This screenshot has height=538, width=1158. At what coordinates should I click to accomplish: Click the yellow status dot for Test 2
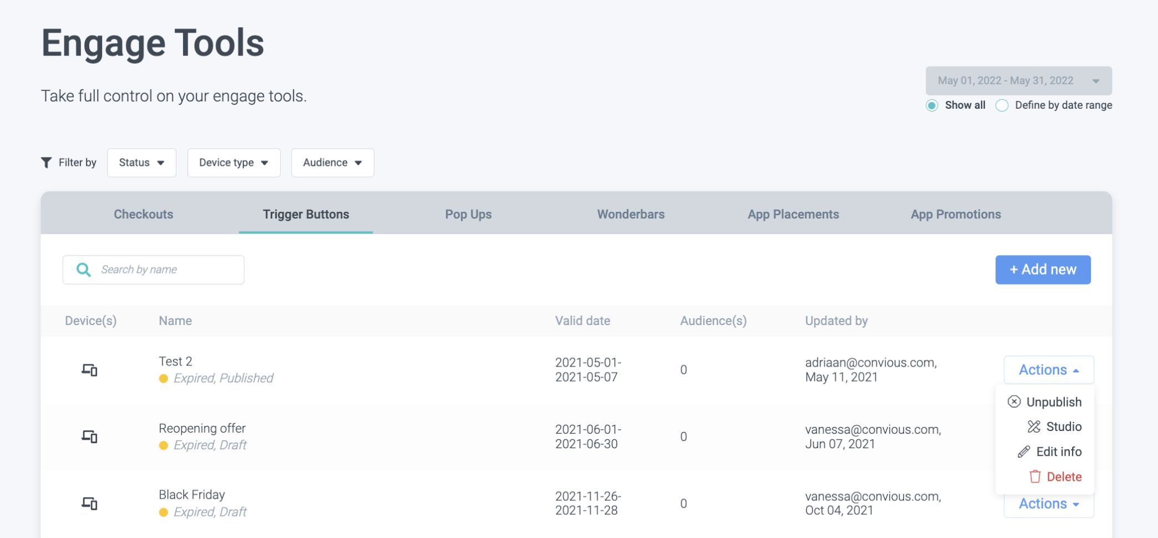[x=164, y=378]
